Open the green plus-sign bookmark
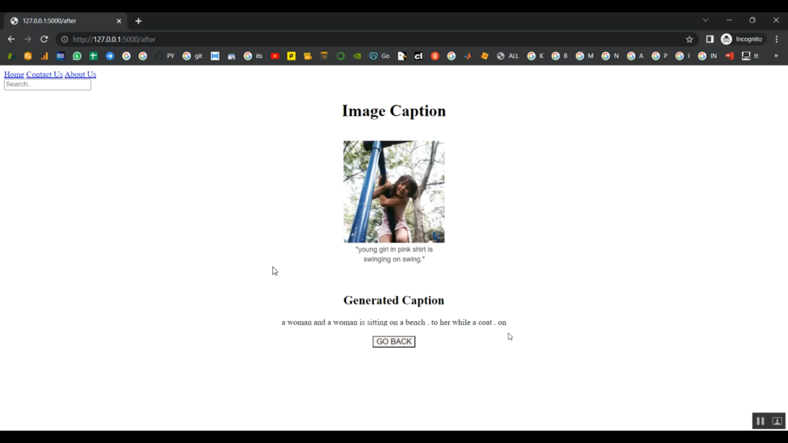 [94, 56]
